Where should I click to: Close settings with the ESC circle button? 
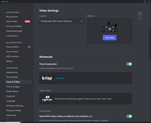(140, 14)
